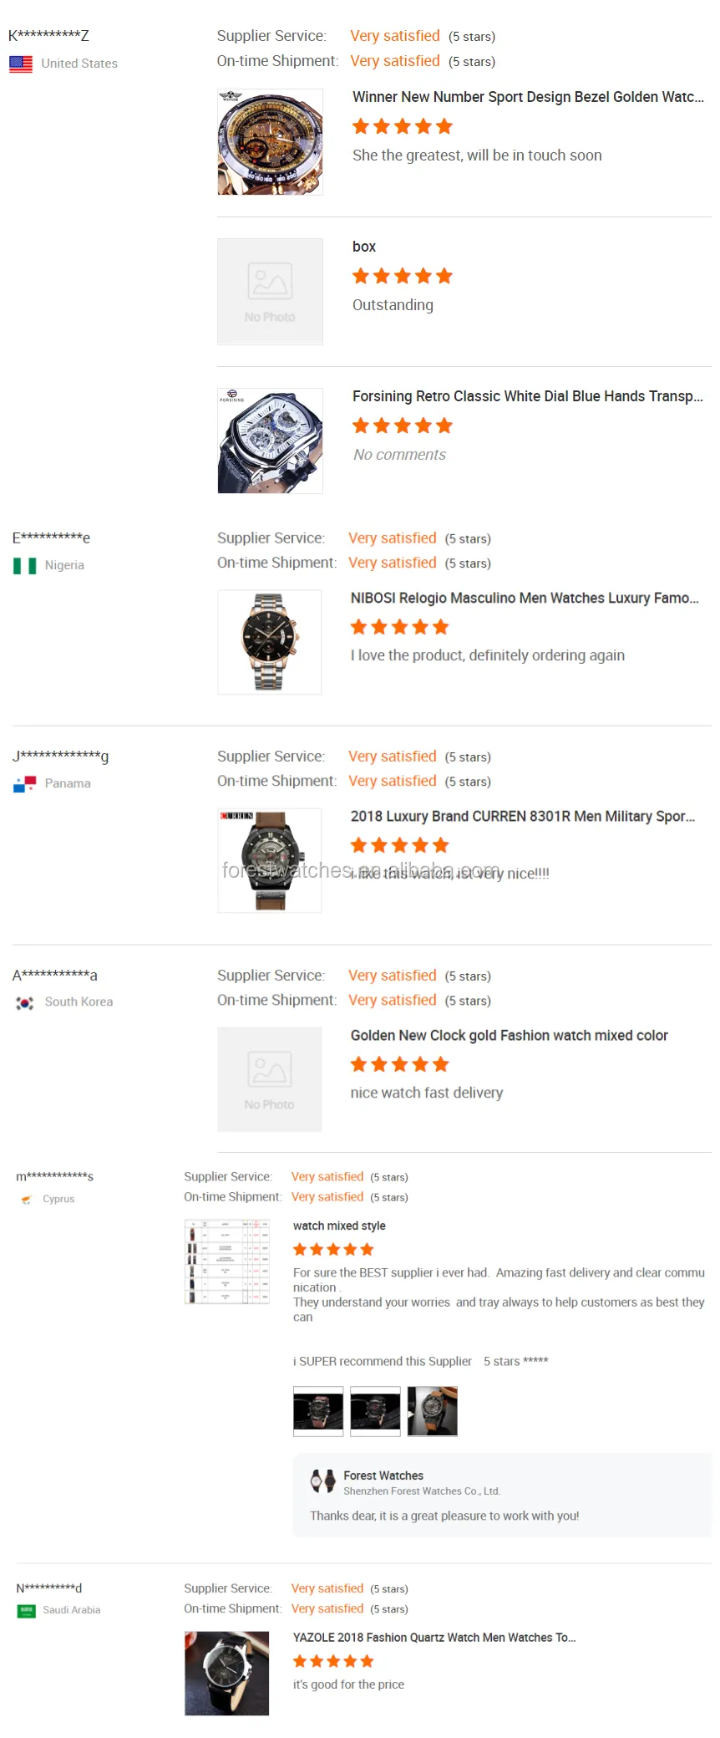Open Golden New Clock gold Fashion watch link
This screenshot has width=720, height=1738.
(509, 1036)
